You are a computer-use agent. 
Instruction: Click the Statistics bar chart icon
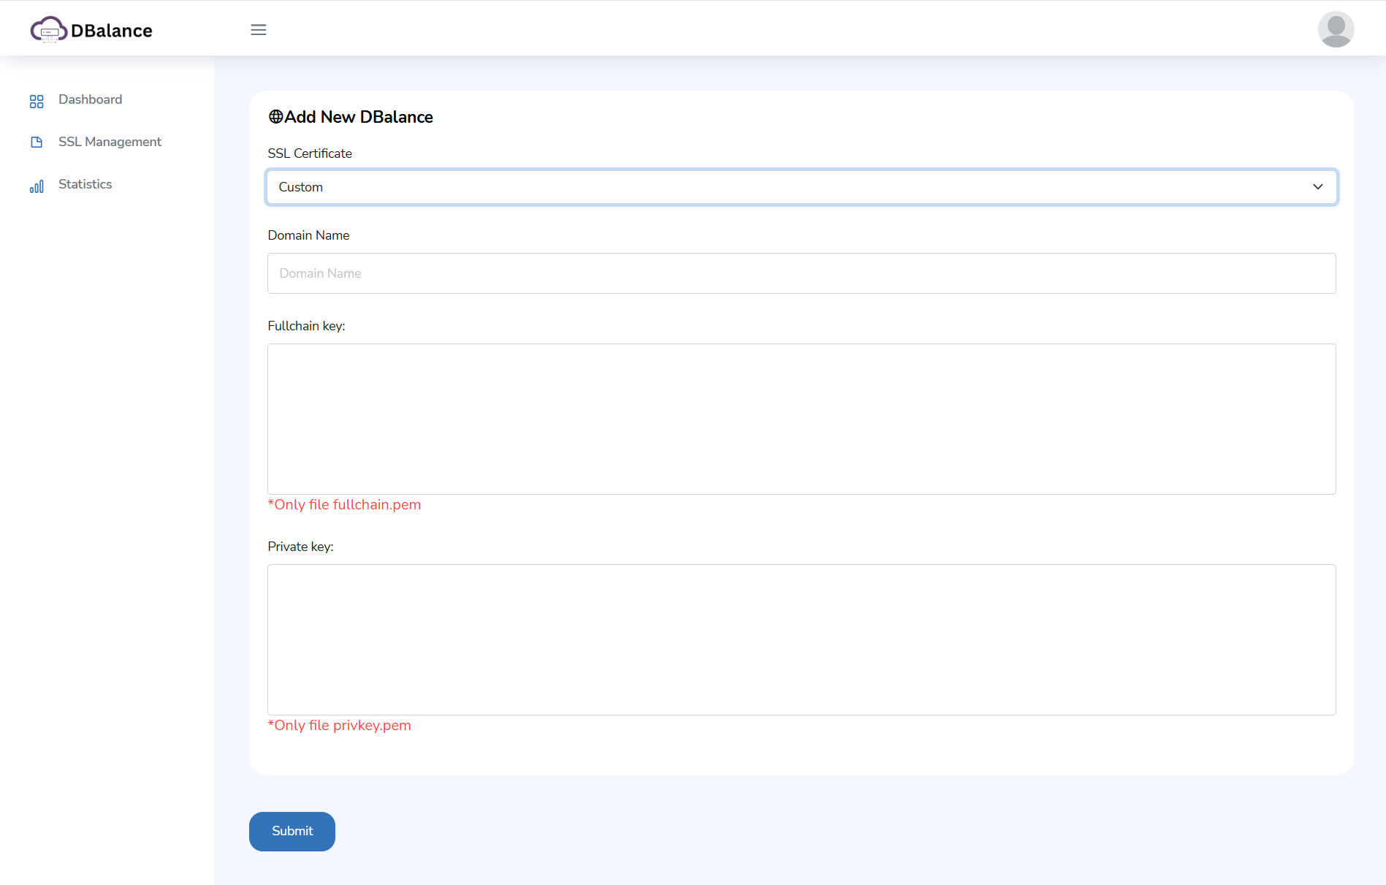[37, 186]
